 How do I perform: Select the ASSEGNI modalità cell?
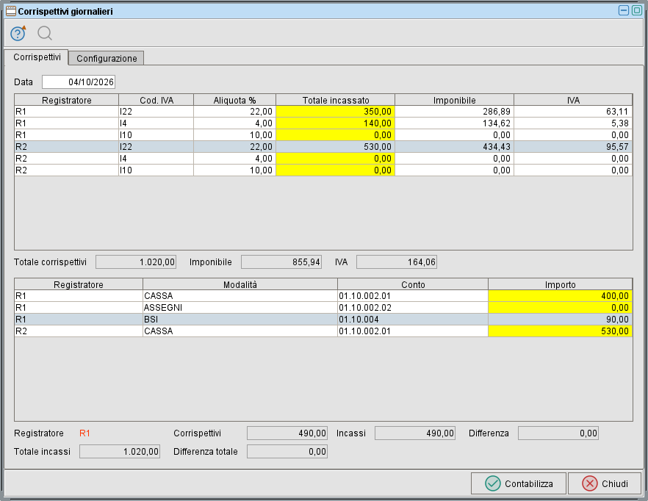pos(240,308)
